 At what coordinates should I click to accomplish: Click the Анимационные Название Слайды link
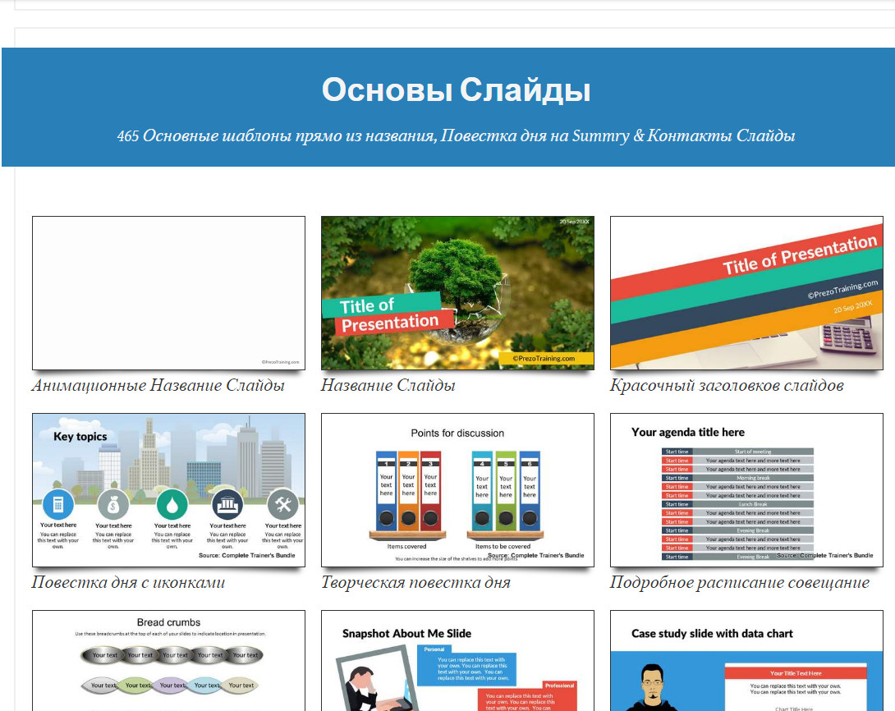158,386
